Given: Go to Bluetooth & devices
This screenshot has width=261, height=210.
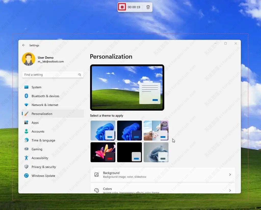Looking at the screenshot, I should coord(45,96).
